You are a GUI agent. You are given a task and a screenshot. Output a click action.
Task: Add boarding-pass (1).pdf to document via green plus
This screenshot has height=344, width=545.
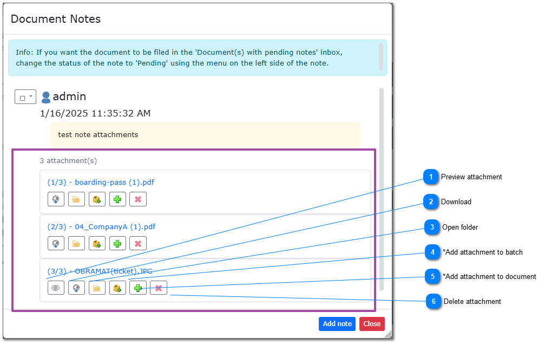[x=117, y=199]
